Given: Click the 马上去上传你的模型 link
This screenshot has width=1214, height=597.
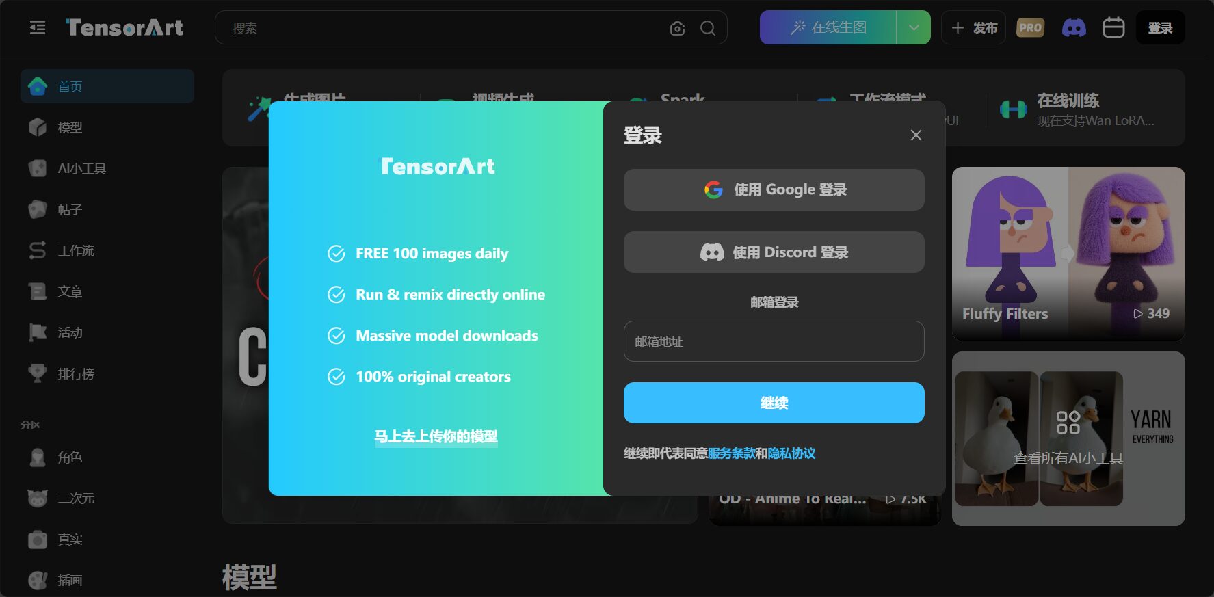Looking at the screenshot, I should [x=436, y=436].
